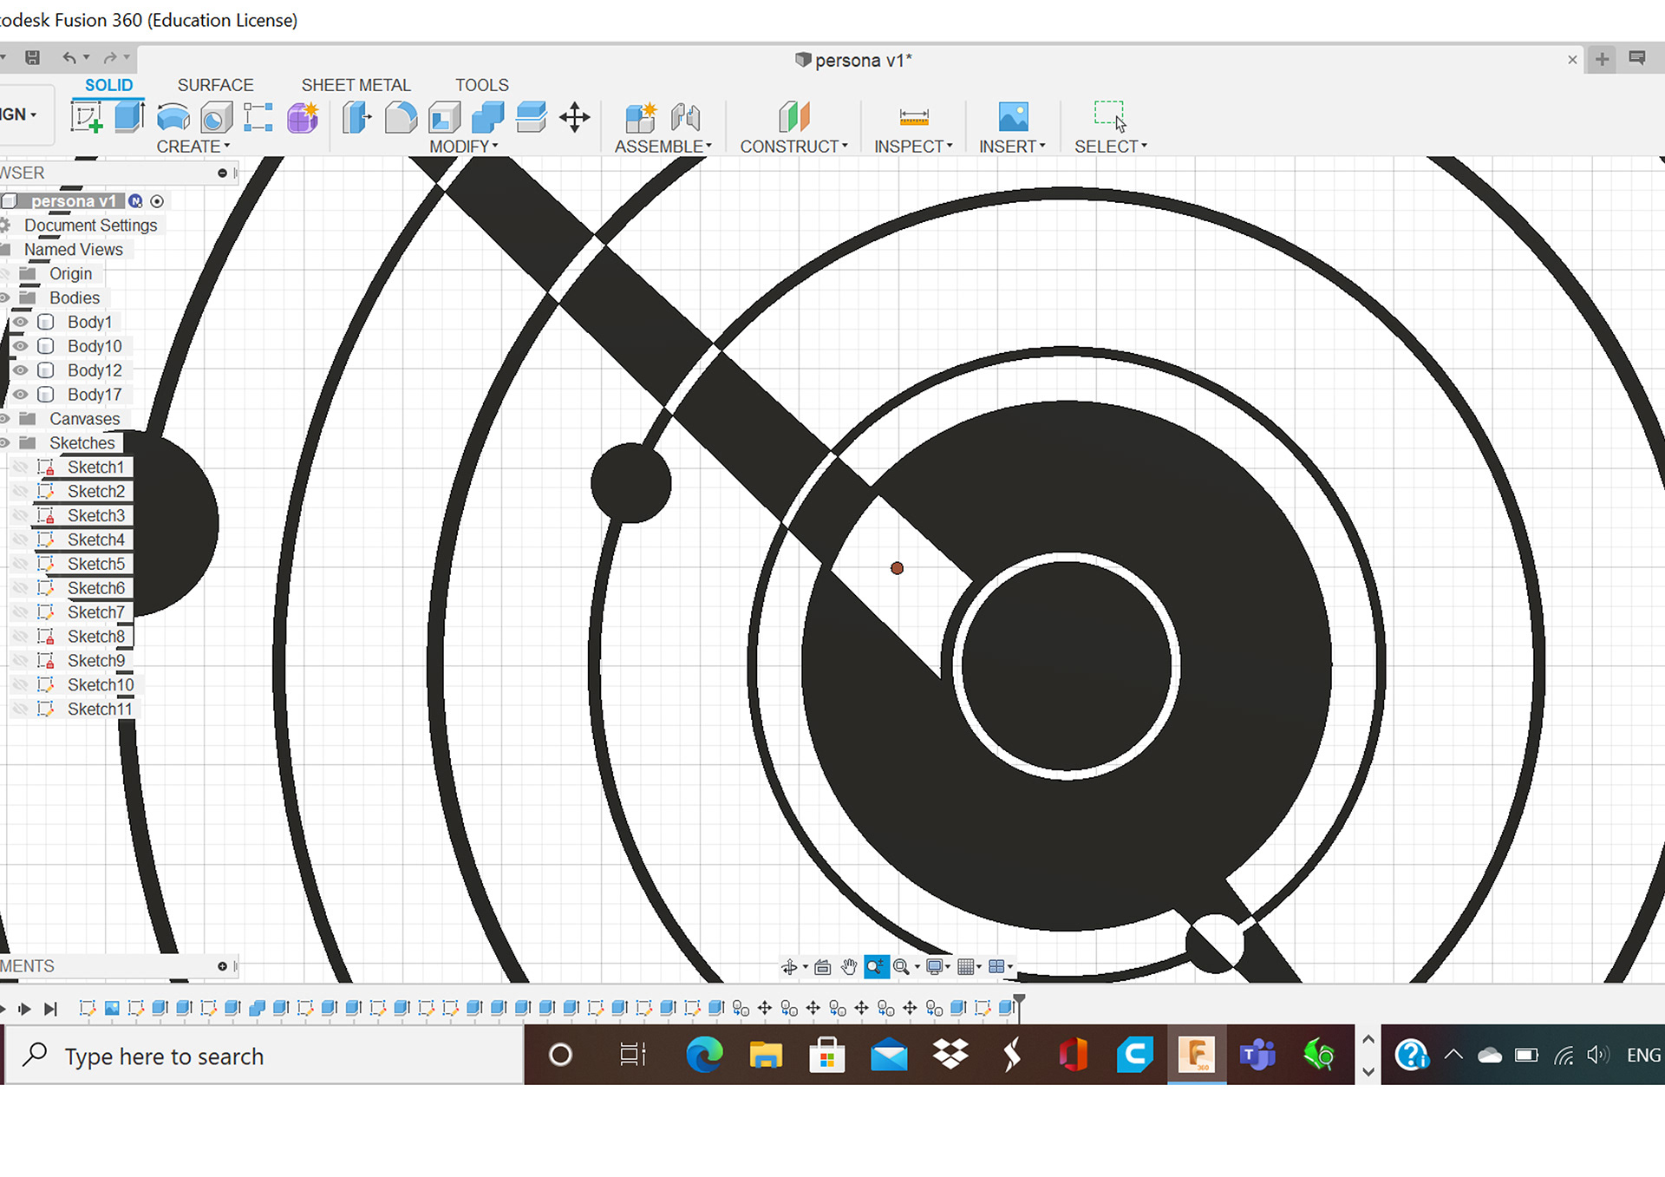Screen dimensions: 1665x1177
Task: Select the Move/Copy tool
Action: (574, 117)
